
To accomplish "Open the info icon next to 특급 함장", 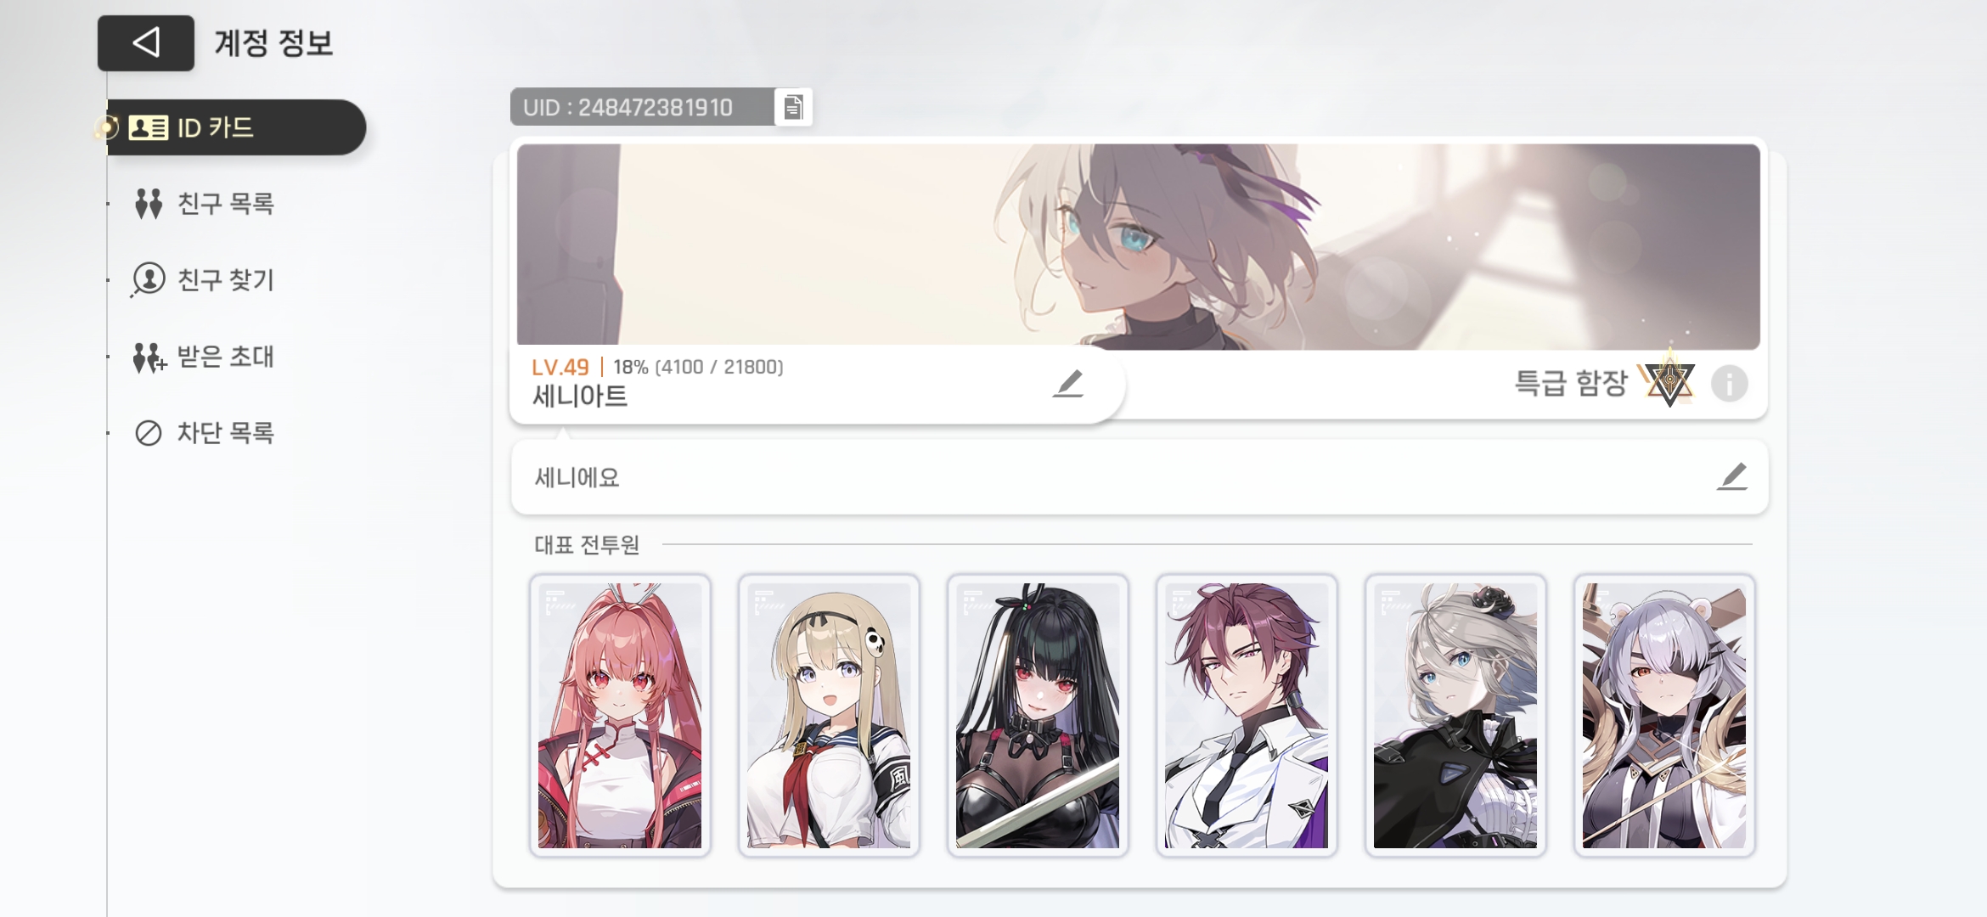I will pos(1730,384).
